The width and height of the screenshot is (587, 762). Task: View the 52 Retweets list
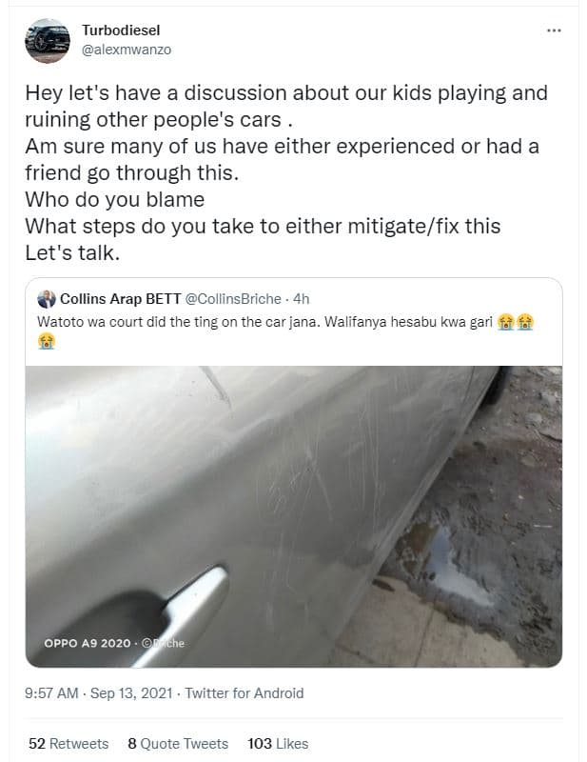click(x=67, y=743)
